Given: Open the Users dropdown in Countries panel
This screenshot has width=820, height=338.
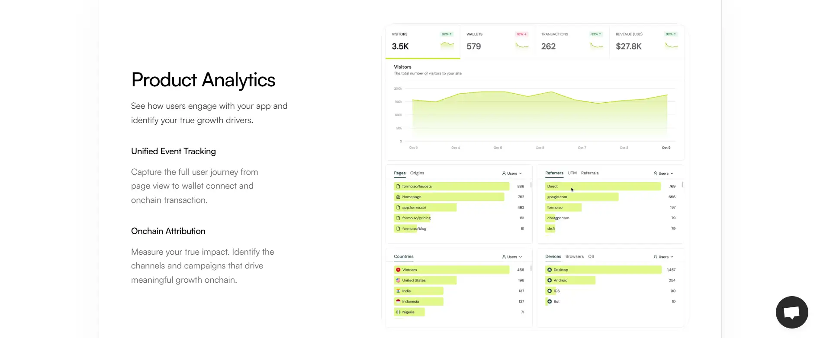Looking at the screenshot, I should coord(512,257).
